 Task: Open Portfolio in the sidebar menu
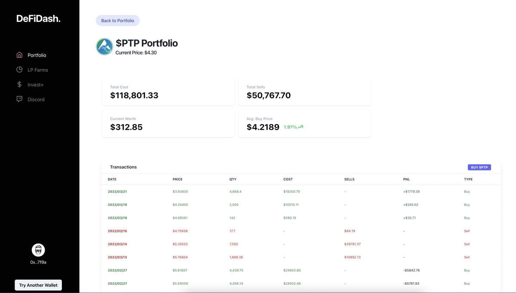[x=37, y=55]
